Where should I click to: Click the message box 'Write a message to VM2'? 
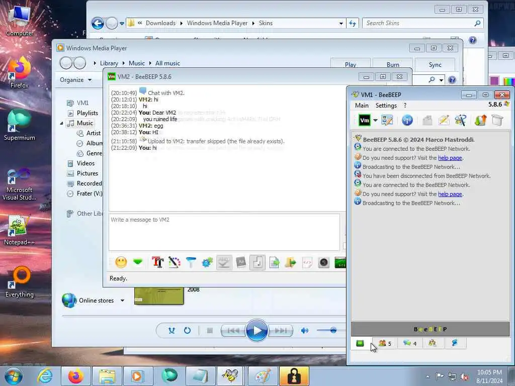pos(224,232)
